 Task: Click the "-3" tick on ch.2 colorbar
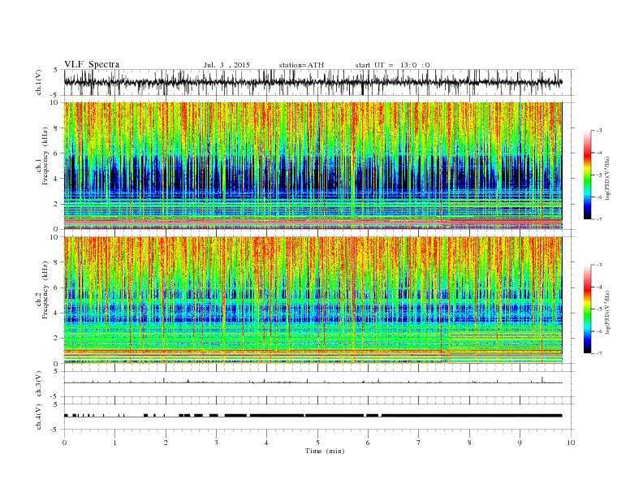point(599,265)
